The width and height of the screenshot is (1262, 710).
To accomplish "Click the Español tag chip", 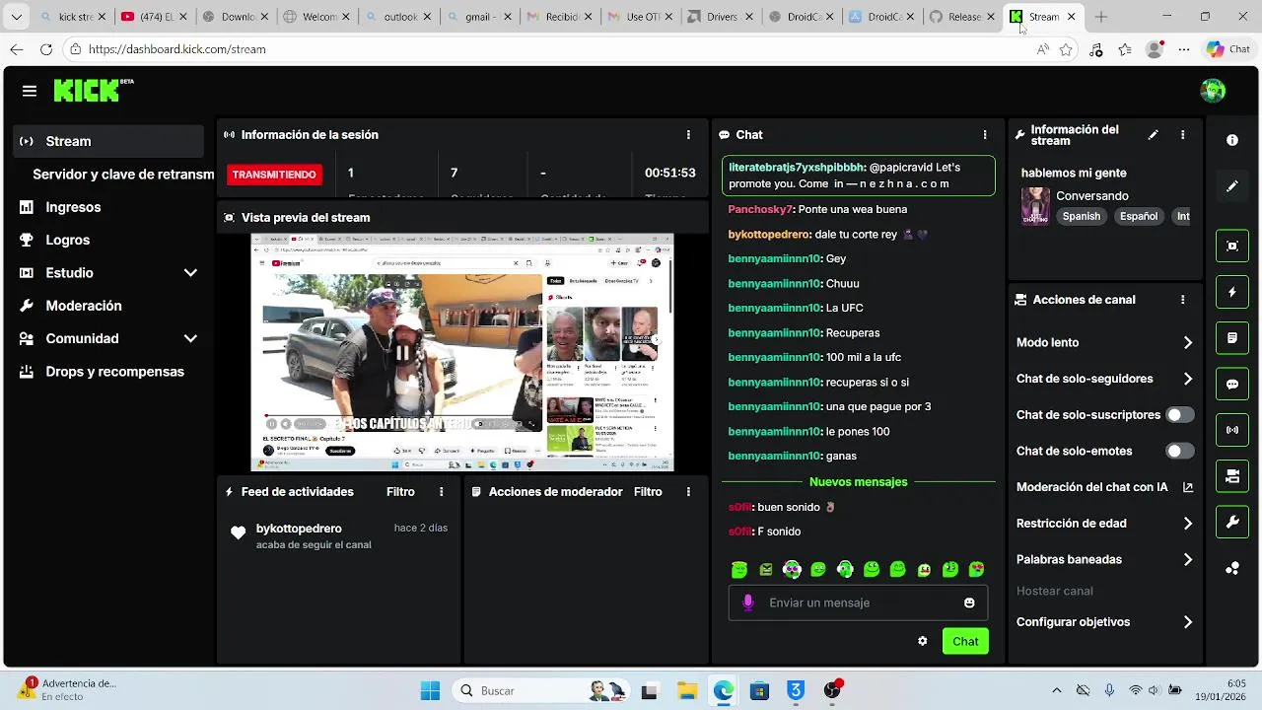I will [x=1138, y=216].
